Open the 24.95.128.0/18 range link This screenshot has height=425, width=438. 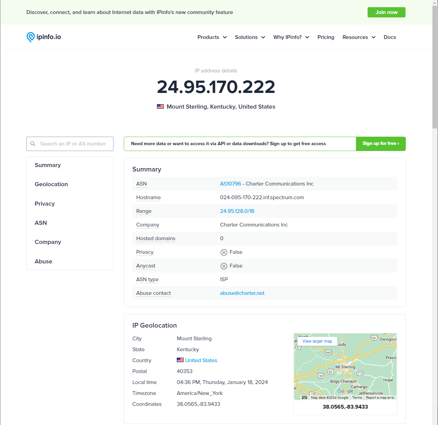click(237, 211)
